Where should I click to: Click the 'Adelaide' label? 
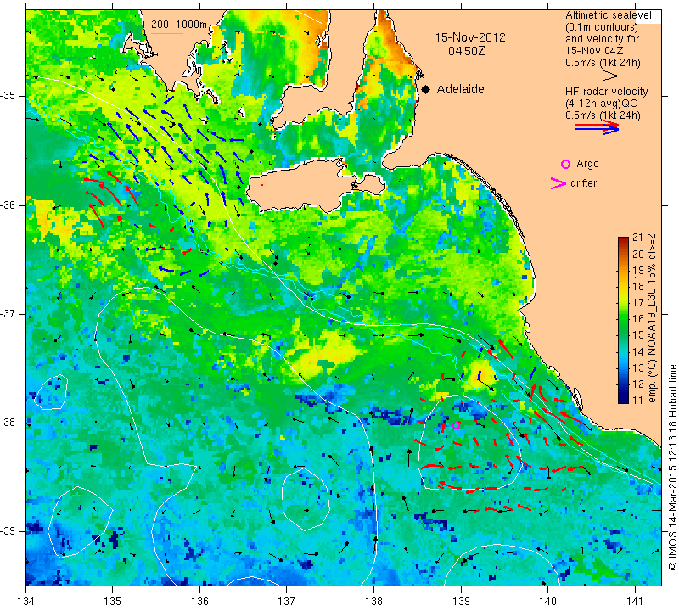460,89
